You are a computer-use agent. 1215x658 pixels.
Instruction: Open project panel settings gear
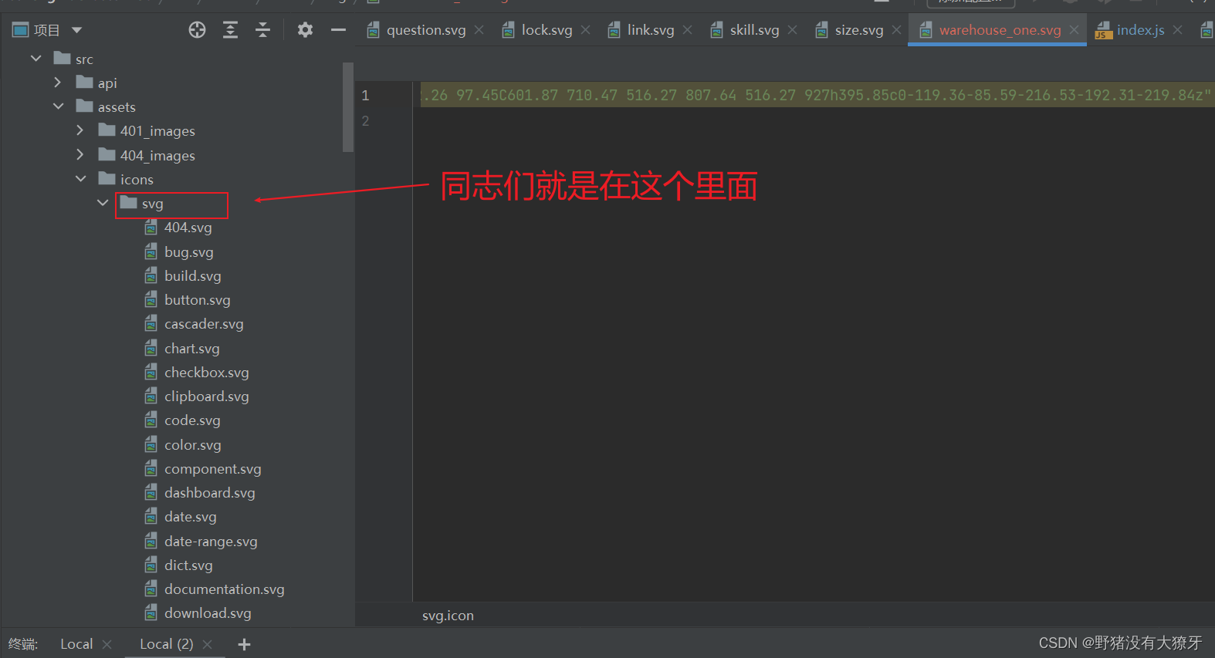305,30
